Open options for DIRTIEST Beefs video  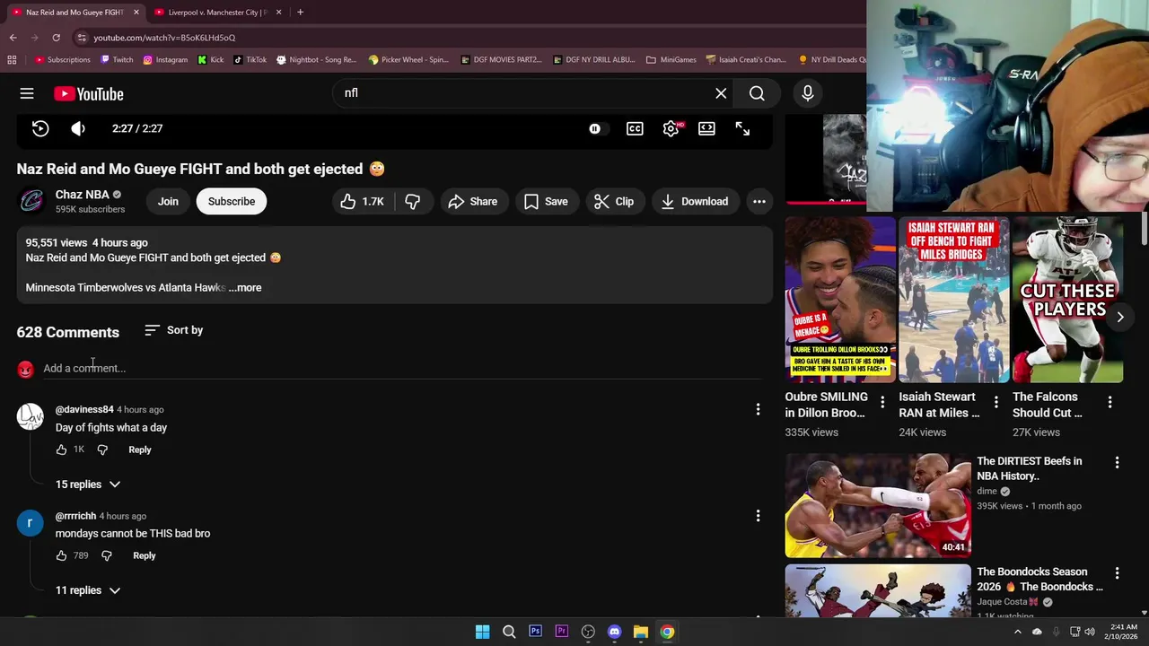1117,463
